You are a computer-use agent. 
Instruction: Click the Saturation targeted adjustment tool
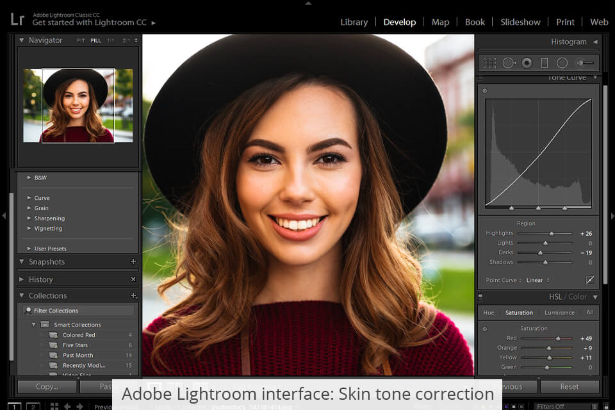pos(485,329)
